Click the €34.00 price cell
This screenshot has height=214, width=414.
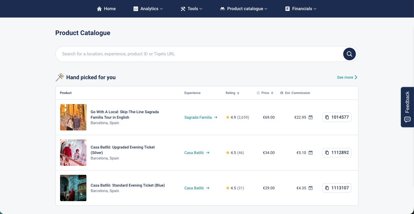[269, 153]
